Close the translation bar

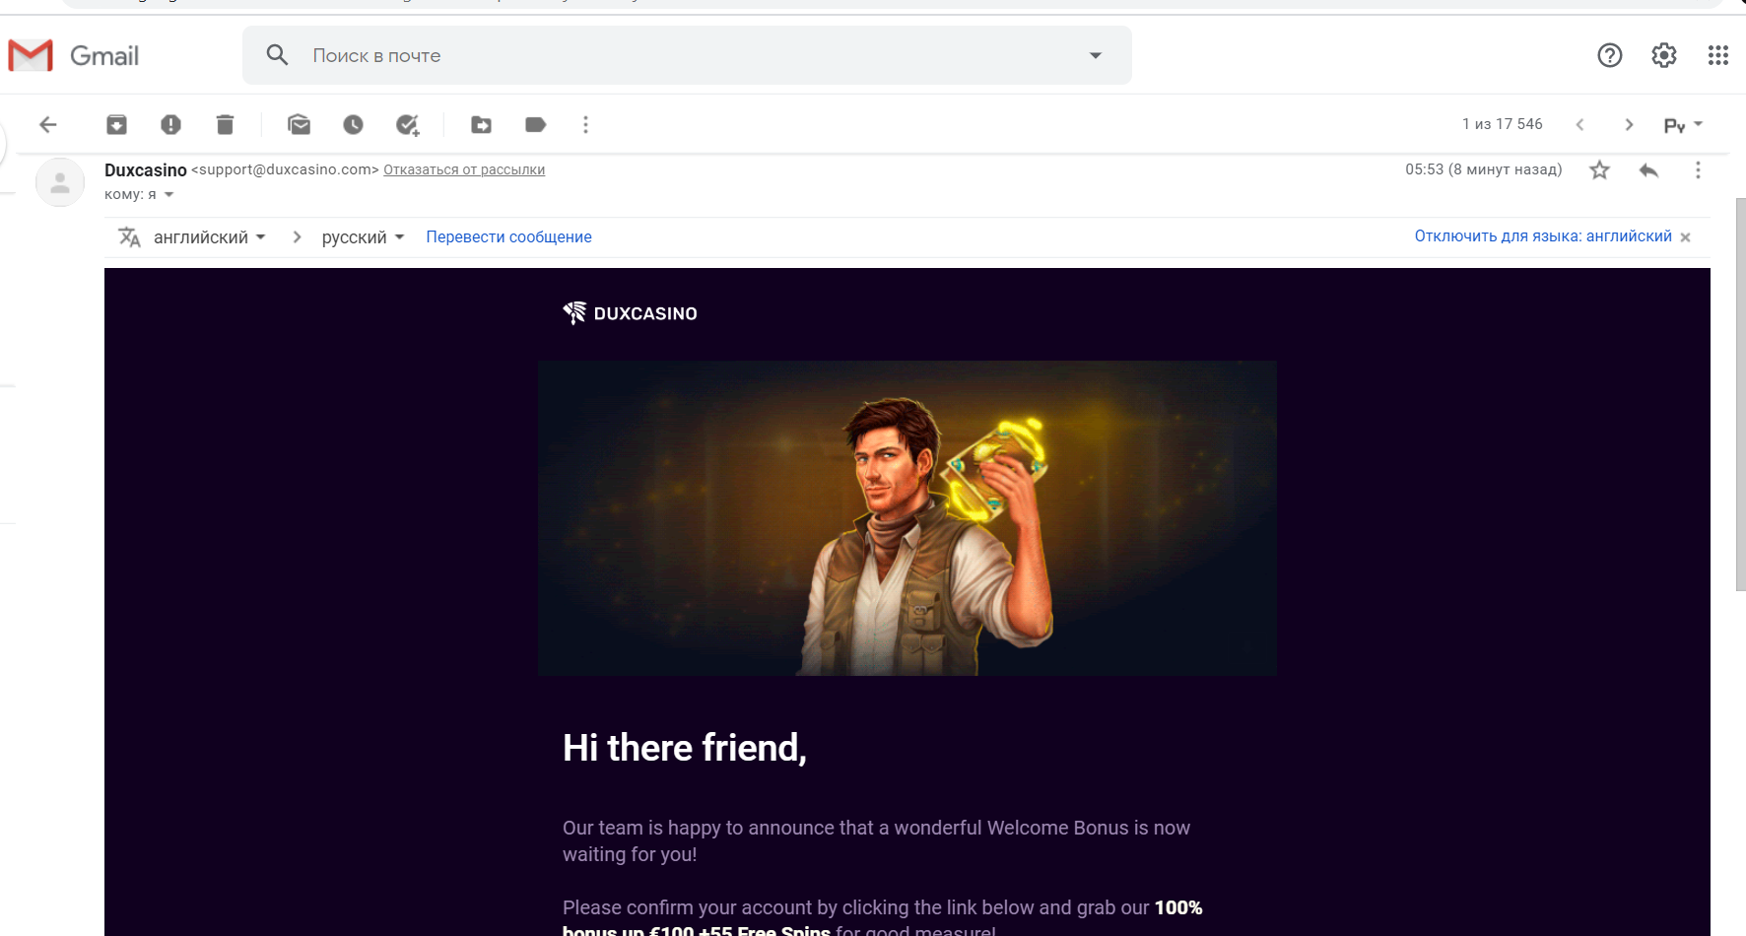click(1685, 237)
